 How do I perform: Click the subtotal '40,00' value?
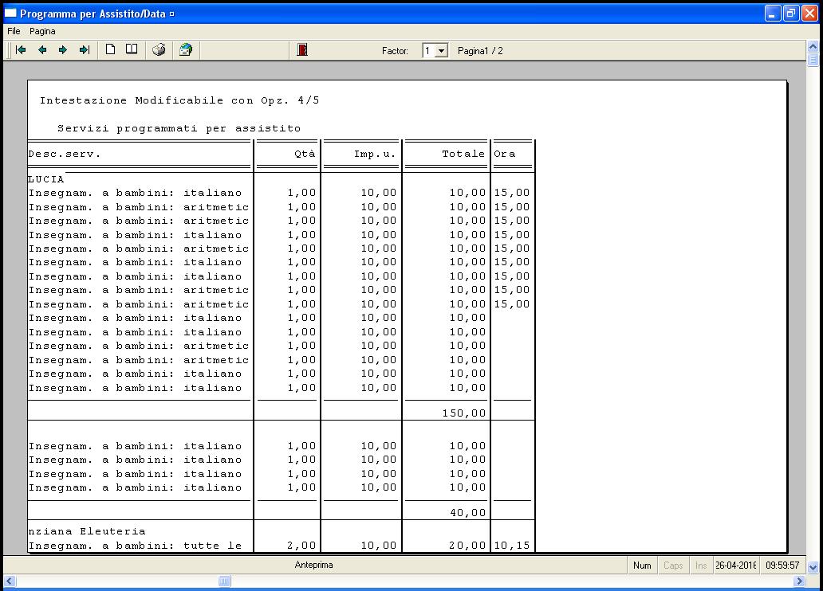(x=467, y=513)
